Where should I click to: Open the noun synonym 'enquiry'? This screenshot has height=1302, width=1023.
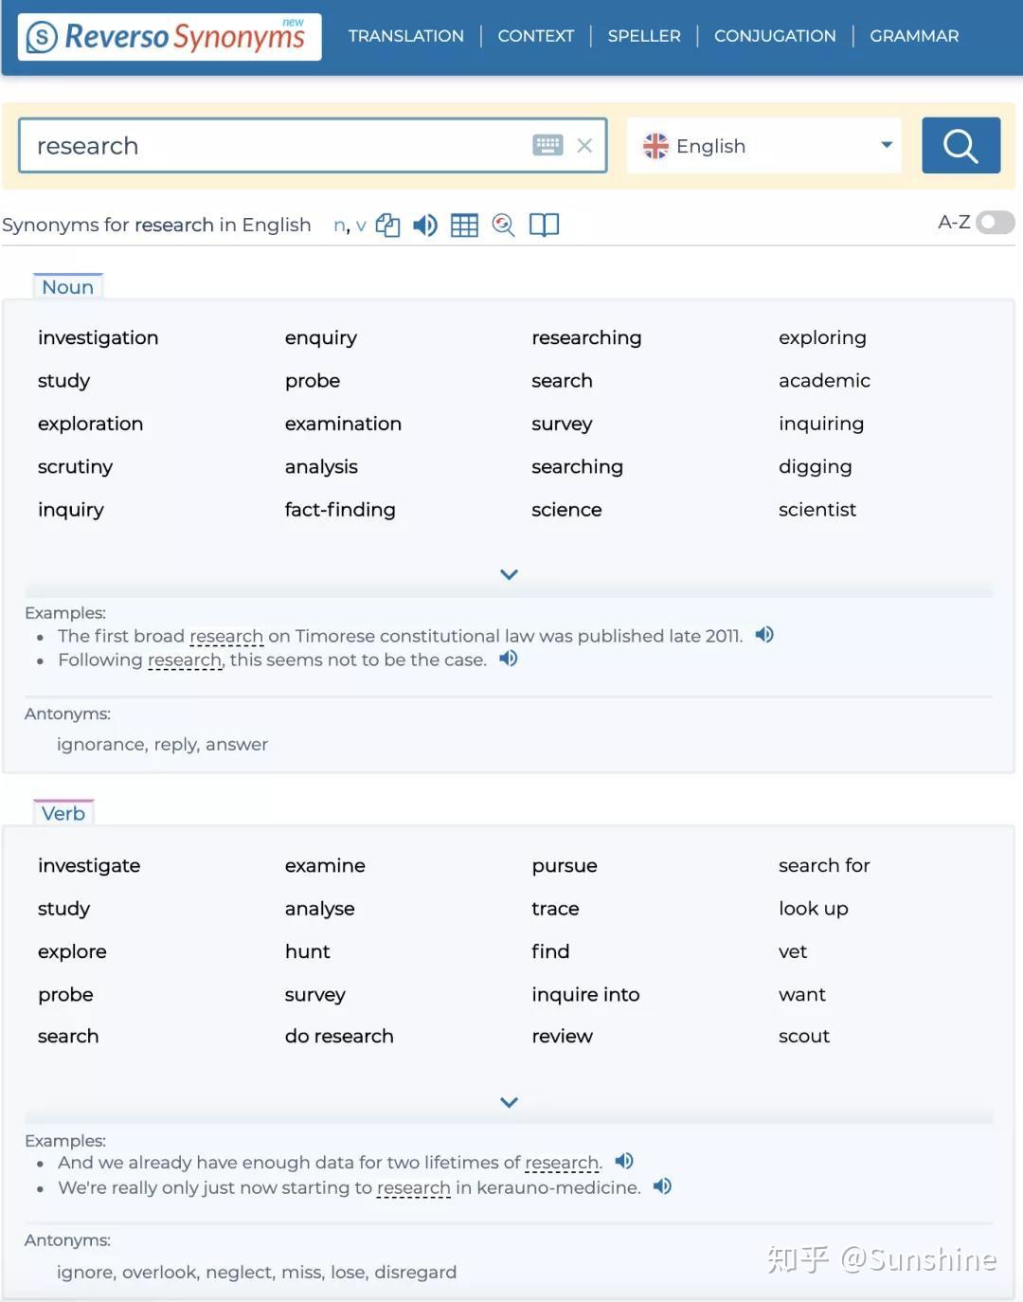point(321,337)
